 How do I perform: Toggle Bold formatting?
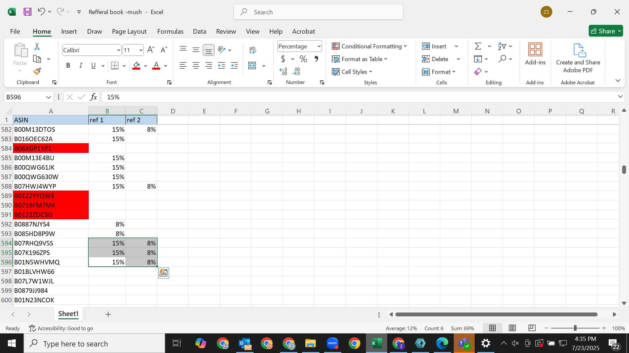coord(68,66)
